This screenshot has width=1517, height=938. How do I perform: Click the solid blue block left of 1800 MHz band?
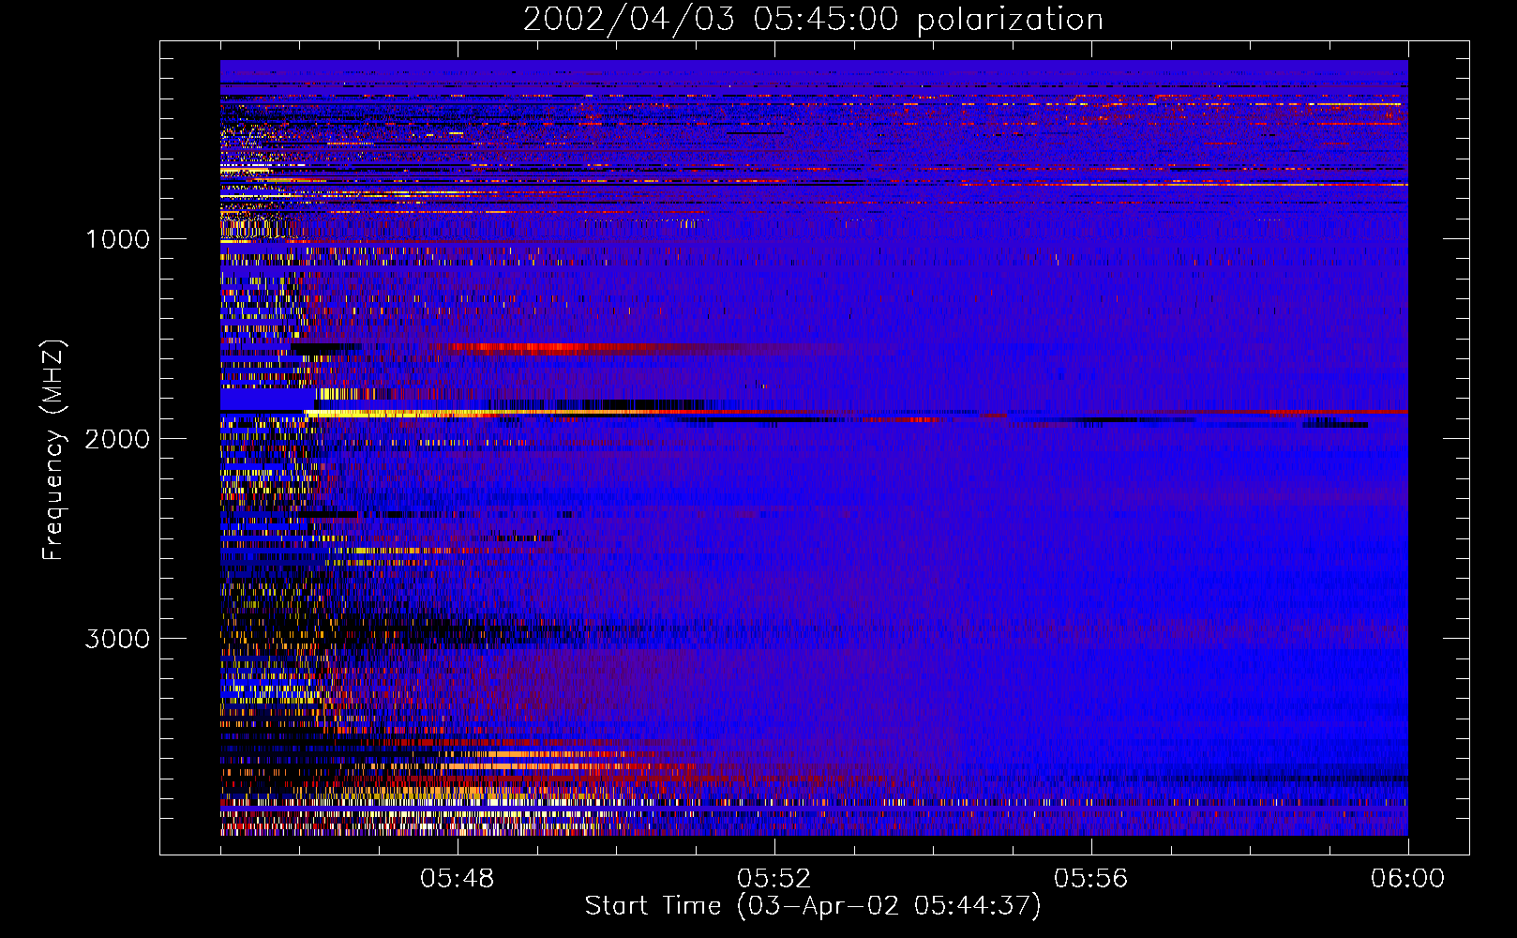coord(267,400)
